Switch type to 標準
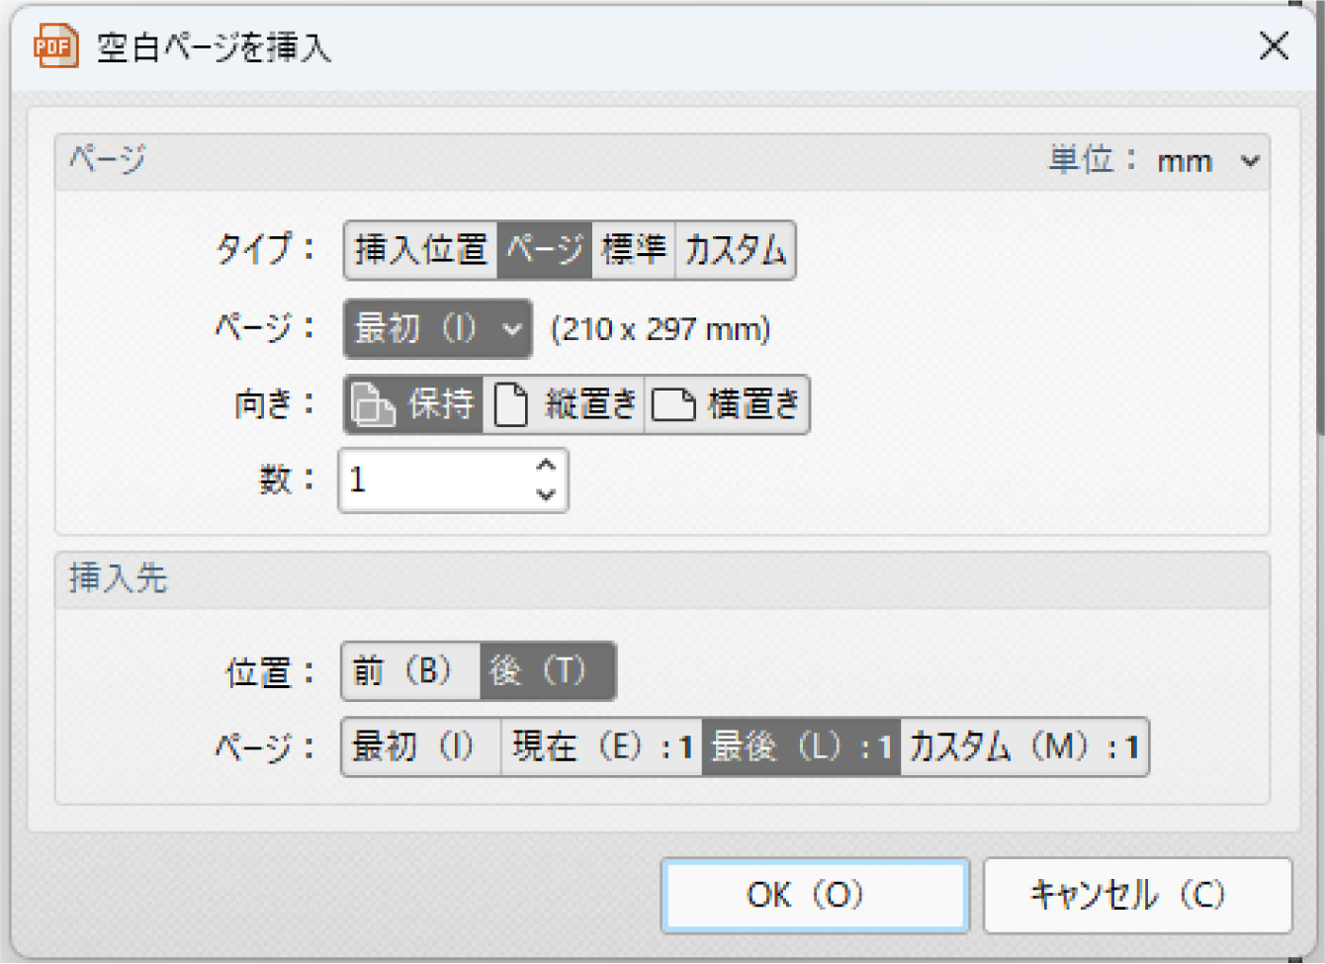 633,250
